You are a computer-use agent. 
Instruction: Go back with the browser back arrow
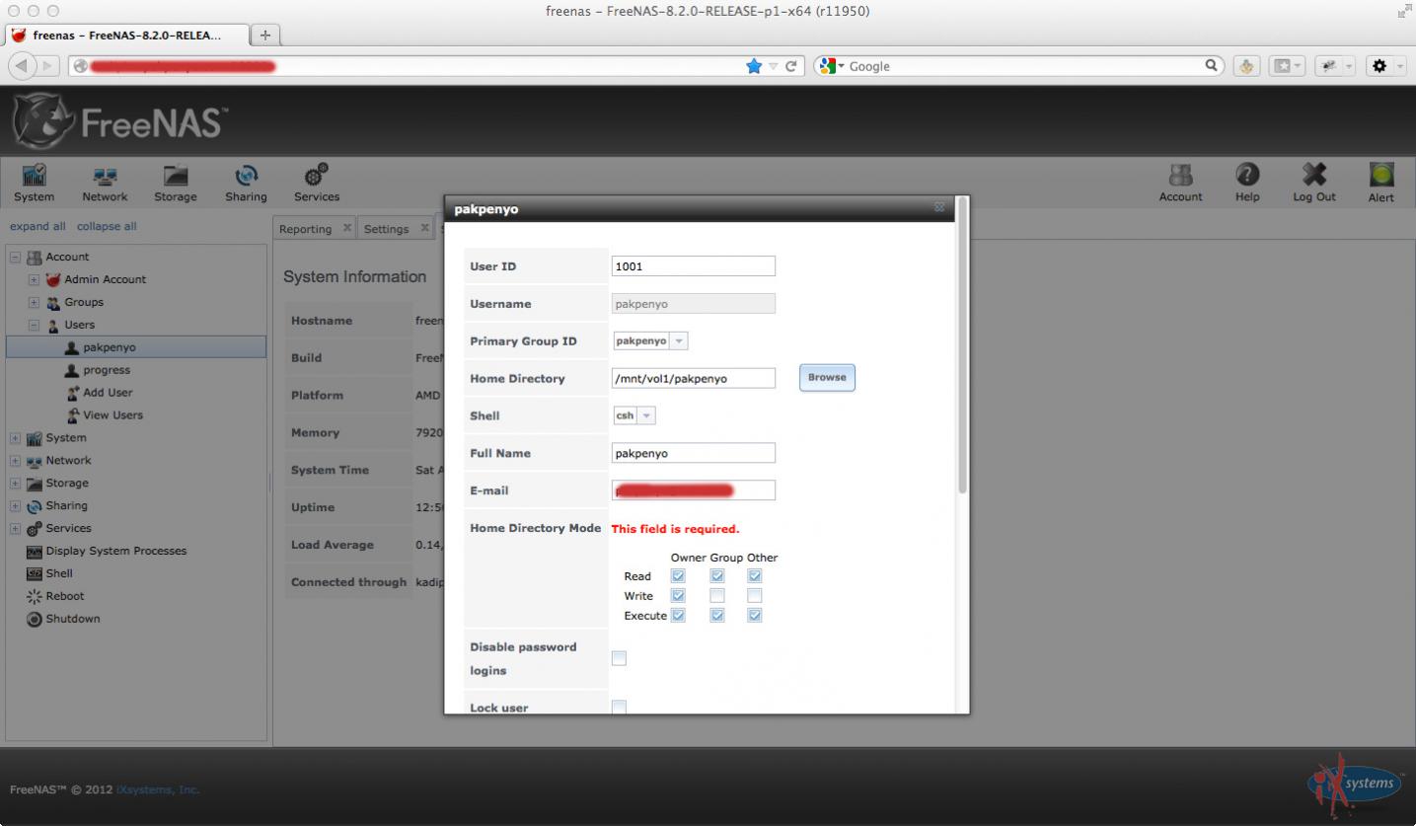(x=22, y=66)
